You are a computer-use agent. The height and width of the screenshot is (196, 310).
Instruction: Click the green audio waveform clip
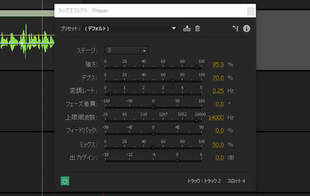tap(27, 41)
